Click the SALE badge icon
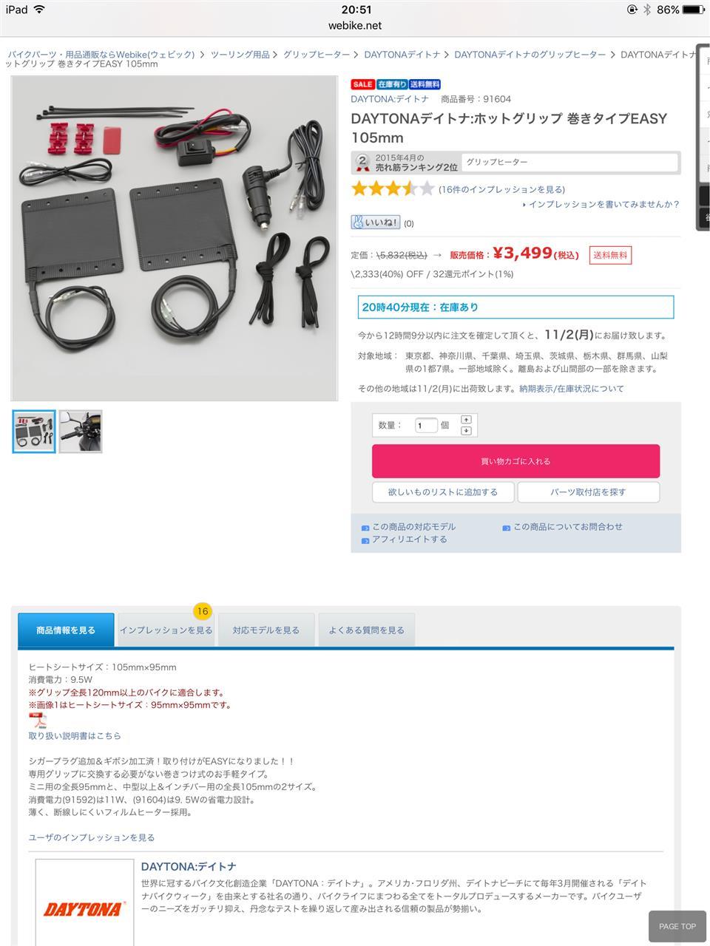The image size is (710, 946). tap(362, 84)
